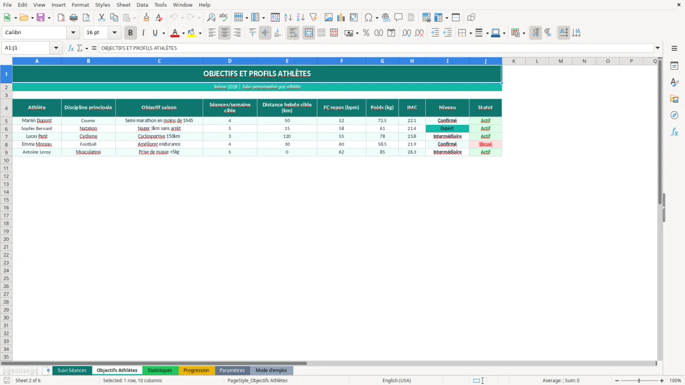Expand the formula bar arrow
Viewport: 685px width, 385px height.
(658, 48)
